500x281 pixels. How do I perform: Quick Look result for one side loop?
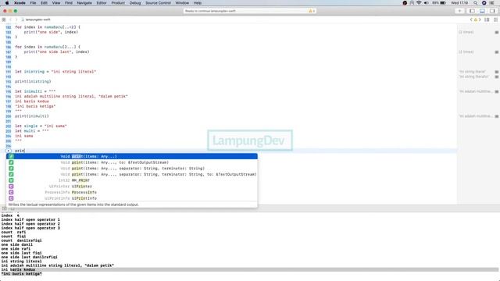click(497, 32)
